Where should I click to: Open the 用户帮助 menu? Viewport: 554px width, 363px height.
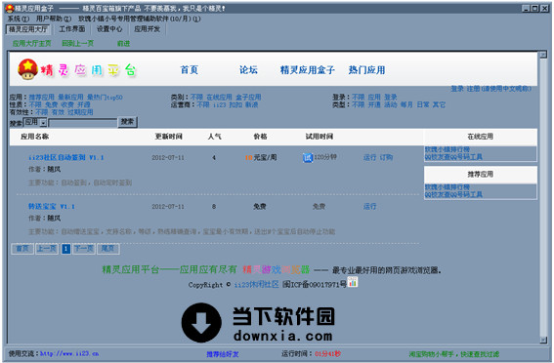tap(54, 19)
